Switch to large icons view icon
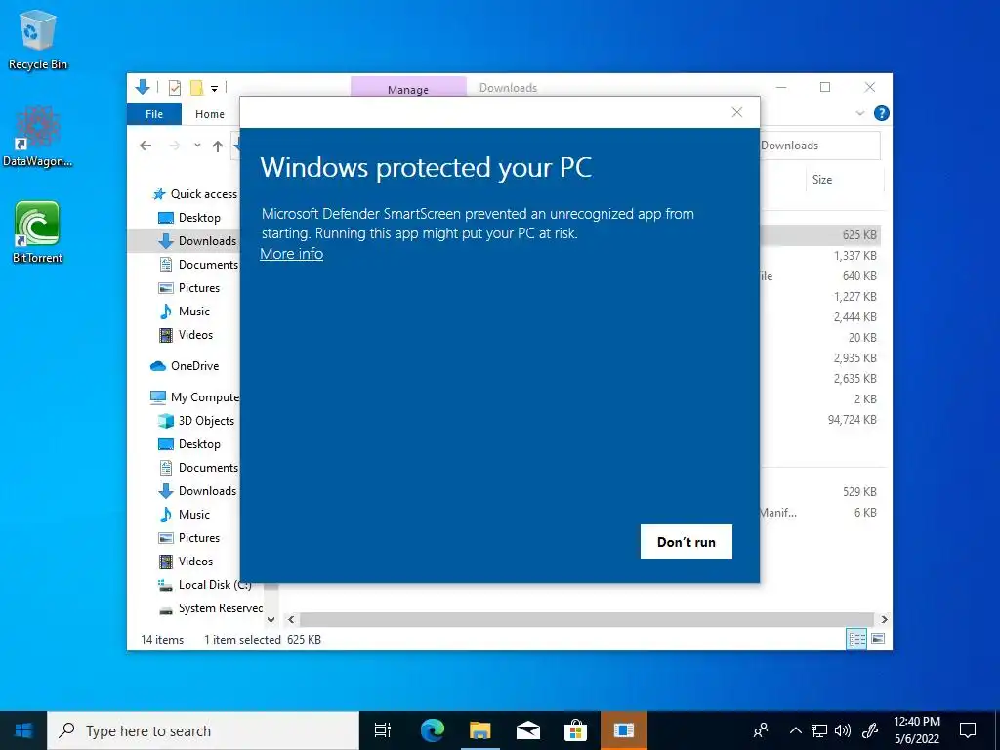This screenshot has height=750, width=1000. (x=878, y=639)
